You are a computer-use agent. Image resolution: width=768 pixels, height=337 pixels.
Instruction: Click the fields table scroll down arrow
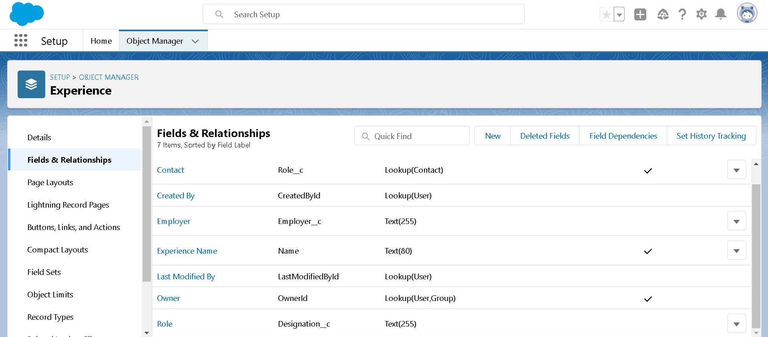click(x=756, y=333)
